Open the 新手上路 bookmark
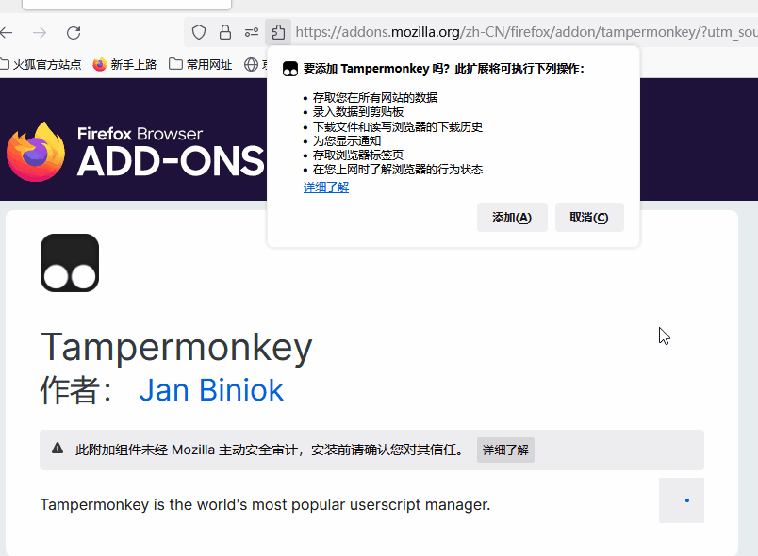Screen dimensions: 758x556 (x=124, y=64)
